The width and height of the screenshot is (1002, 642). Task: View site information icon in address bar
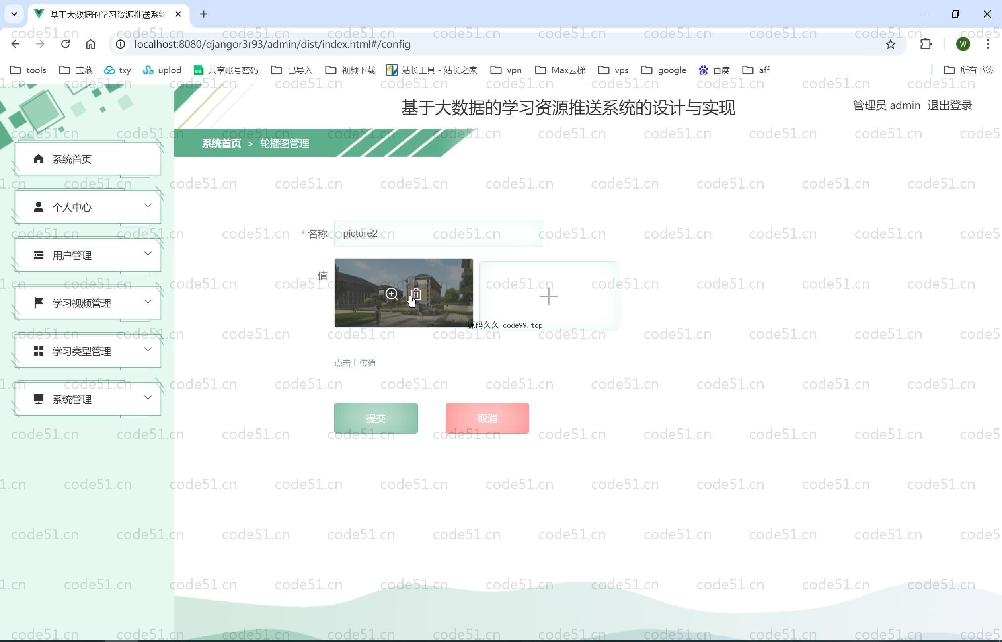coord(121,44)
